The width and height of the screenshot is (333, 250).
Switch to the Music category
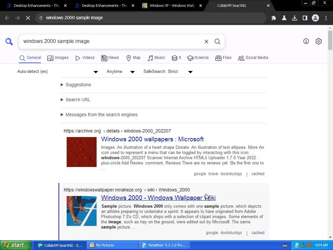[x=156, y=58]
